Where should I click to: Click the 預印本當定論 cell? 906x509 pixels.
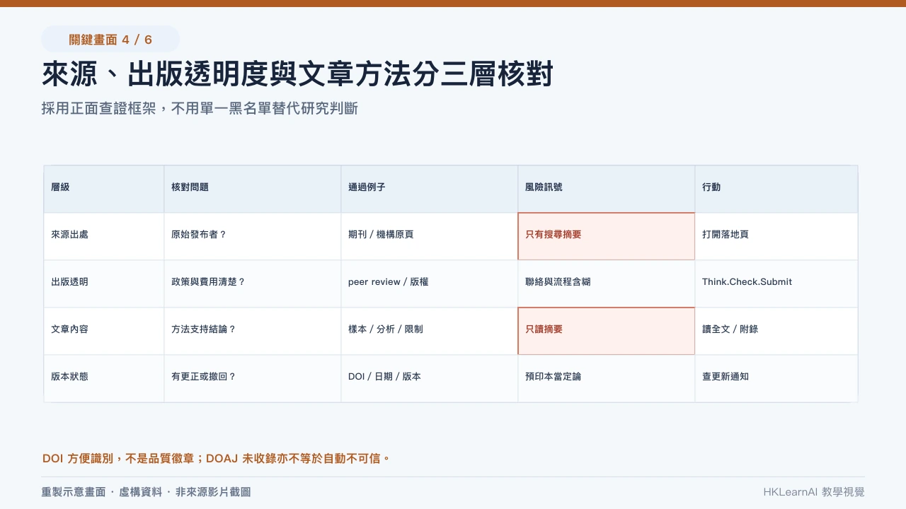[x=607, y=379]
